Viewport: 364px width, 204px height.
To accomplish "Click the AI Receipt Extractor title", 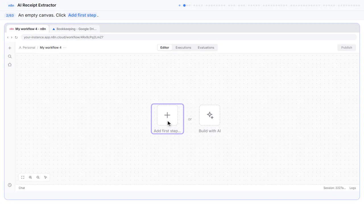I will click(37, 5).
